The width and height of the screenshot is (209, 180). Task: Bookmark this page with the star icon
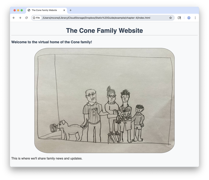170,18
